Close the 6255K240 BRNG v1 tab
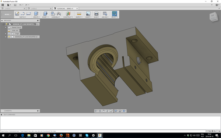221x138 pixels. (77, 8)
